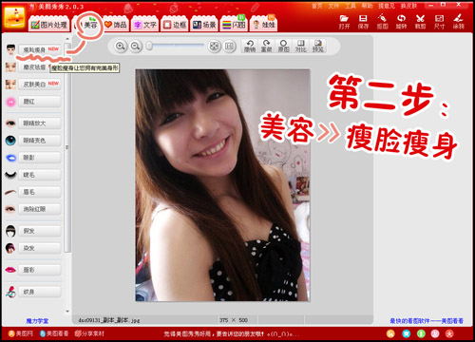
Task: Click the 重做 redo arrow icon
Action: tap(266, 47)
